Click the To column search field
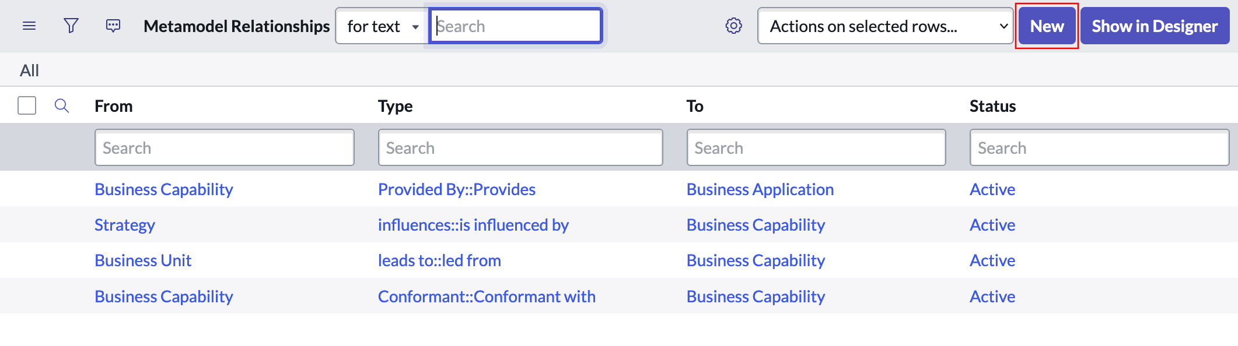Image resolution: width=1238 pixels, height=346 pixels. 816,148
